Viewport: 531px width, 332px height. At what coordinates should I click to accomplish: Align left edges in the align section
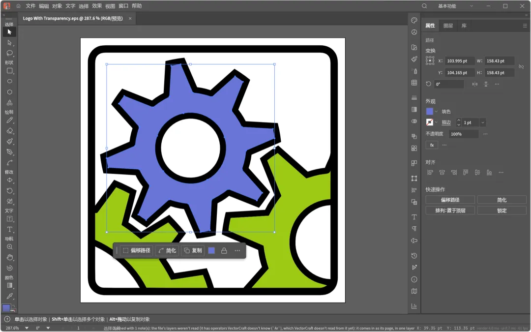click(x=430, y=173)
